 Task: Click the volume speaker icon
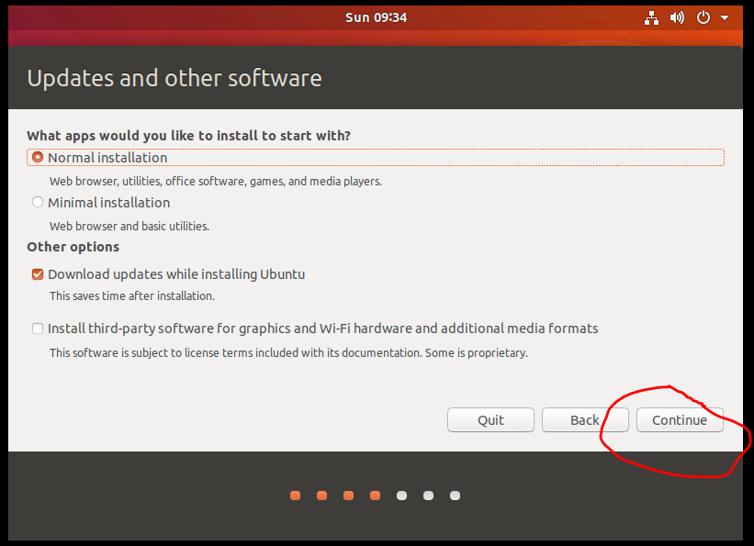pos(677,18)
